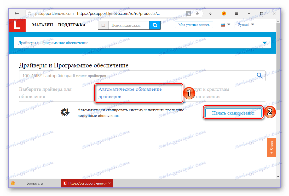Screen dimensions: 289x196
Task: Click the 100-15IBY Laptop driver search field
Action: [x=142, y=75]
